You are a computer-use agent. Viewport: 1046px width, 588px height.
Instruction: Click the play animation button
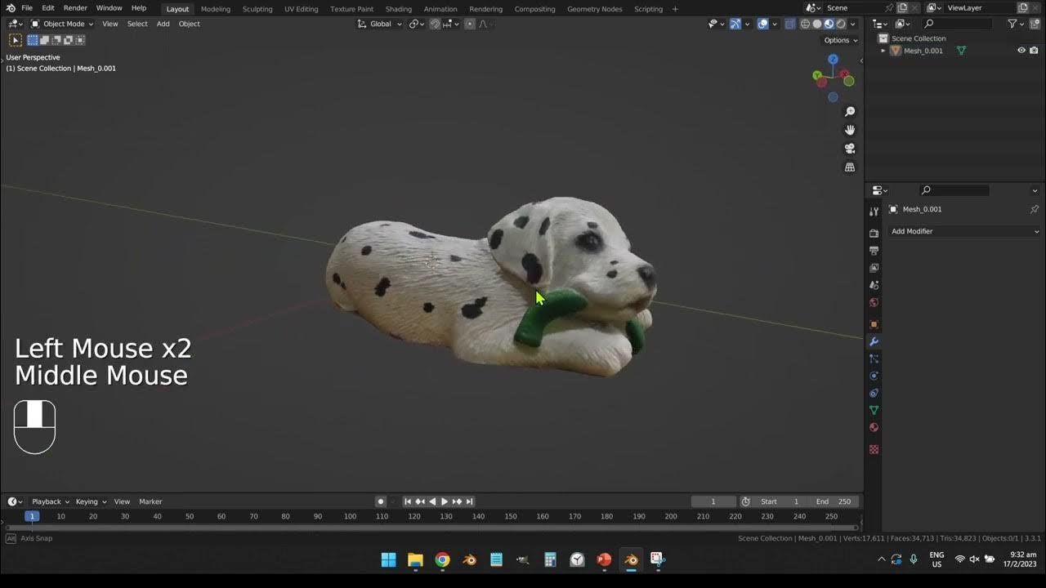(445, 501)
